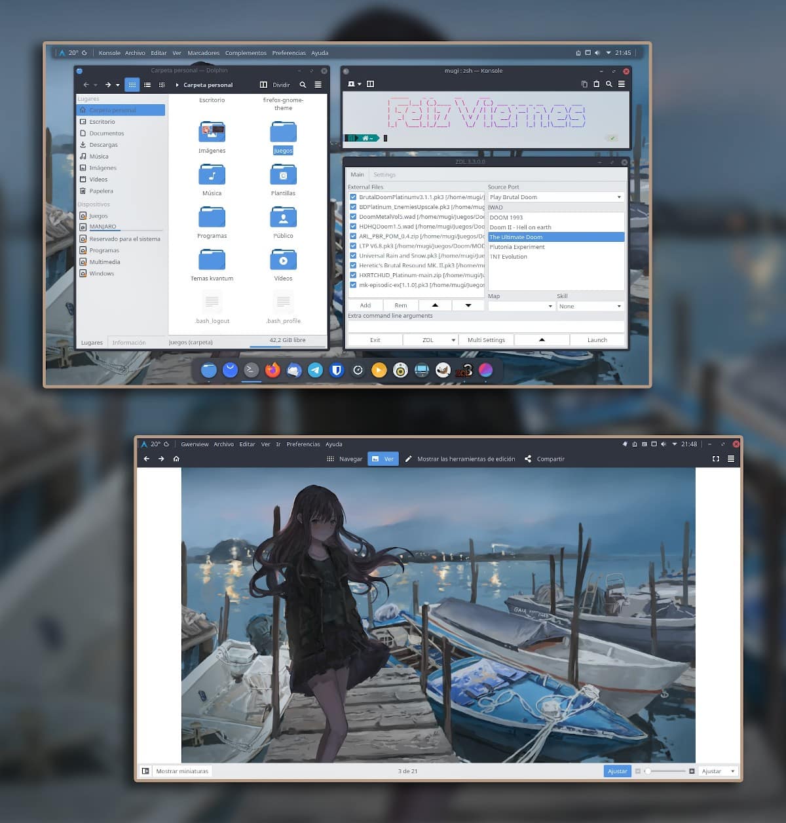
Task: Uncheck ARL_PBR_POM_0.4.zip checkbox
Action: [x=353, y=236]
